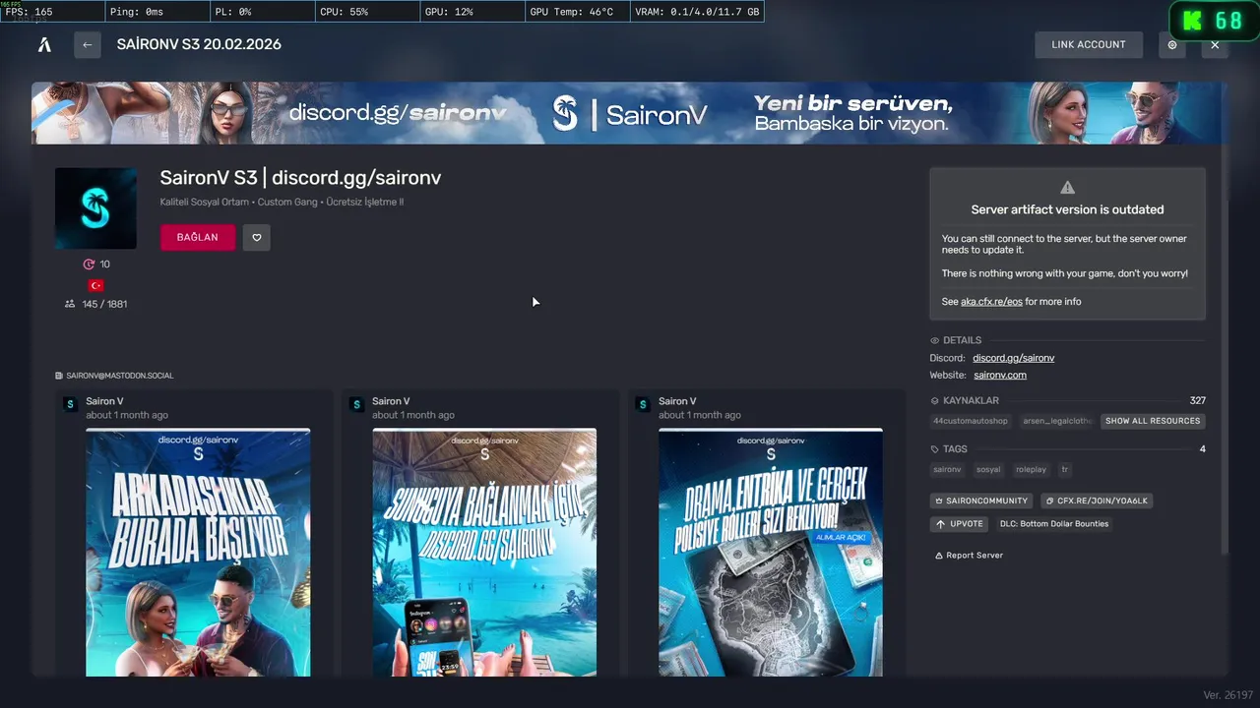
Task: Open the Sunucuya Bağlanmak İçin post image
Action: (x=484, y=552)
